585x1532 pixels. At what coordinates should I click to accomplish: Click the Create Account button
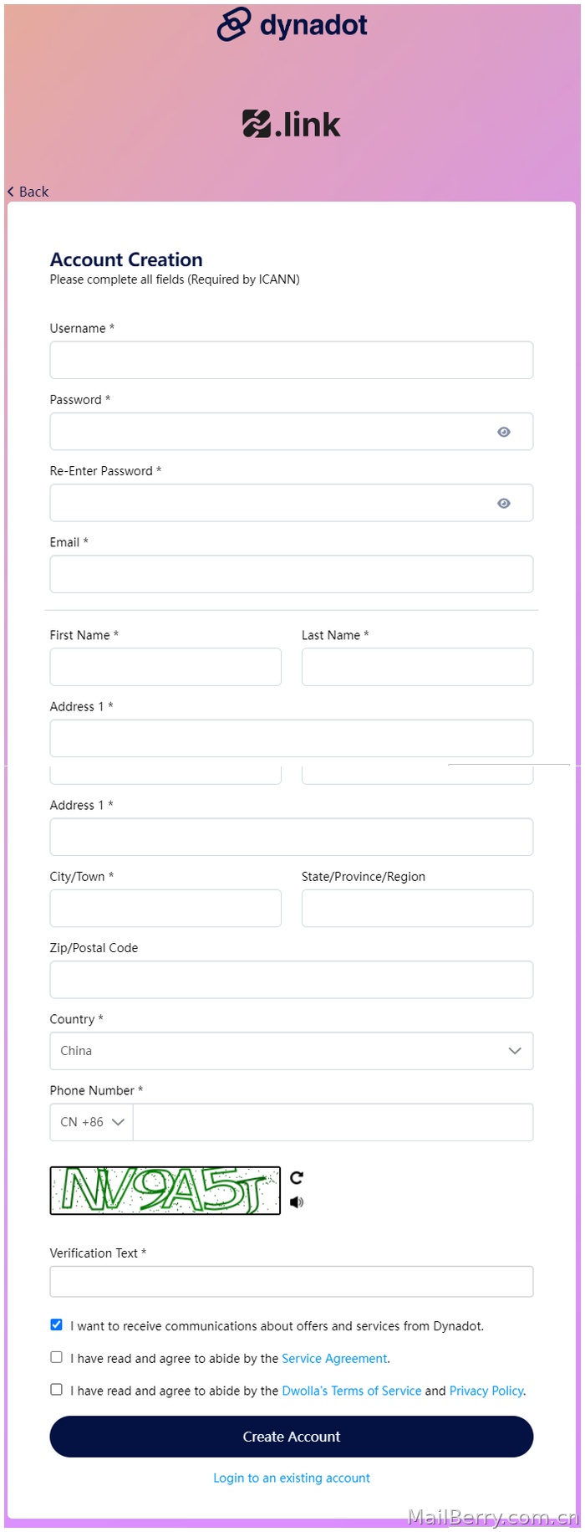(292, 1437)
